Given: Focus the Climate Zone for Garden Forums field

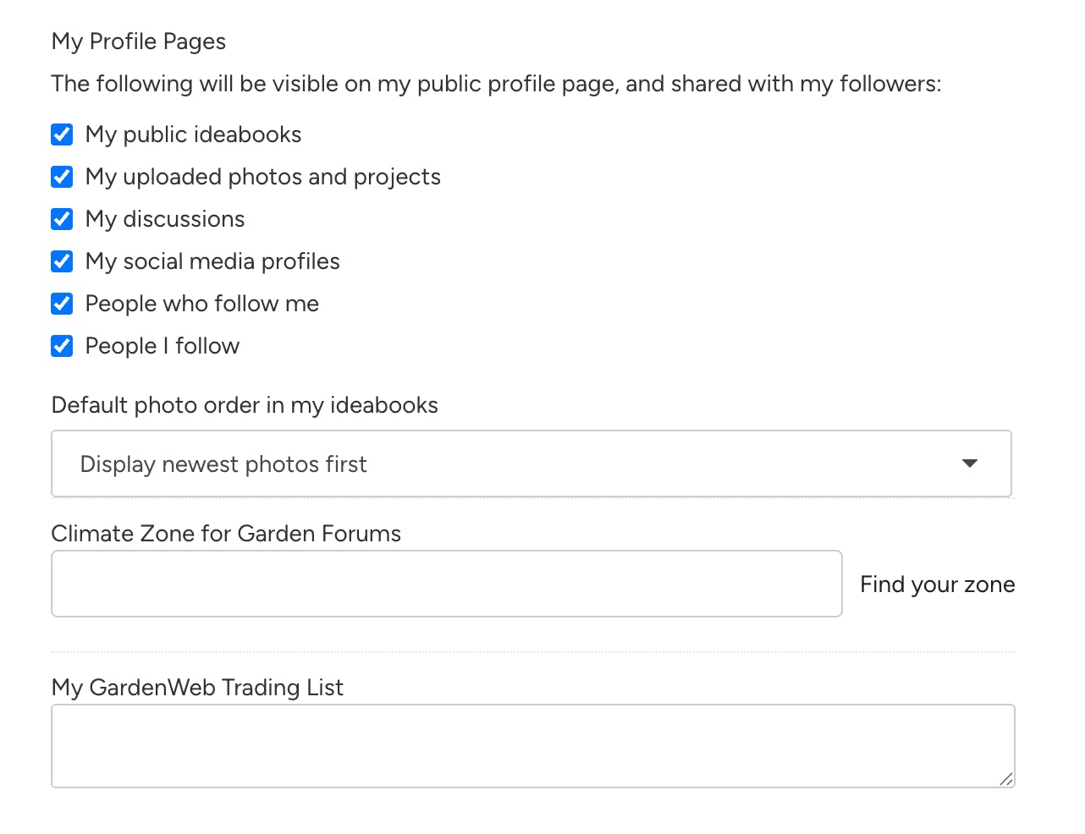Looking at the screenshot, I should pos(447,584).
